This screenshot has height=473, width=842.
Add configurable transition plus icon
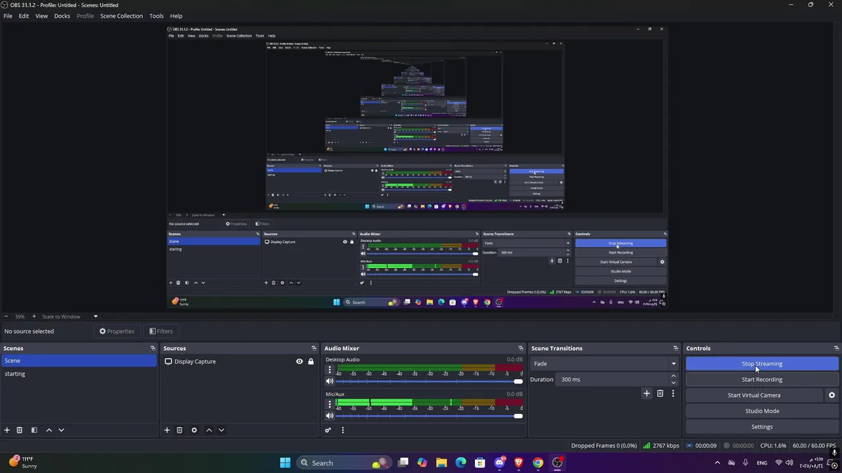coord(647,394)
